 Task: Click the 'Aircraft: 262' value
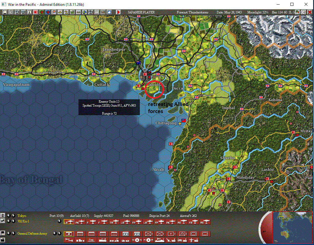pyautogui.click(x=188, y=216)
